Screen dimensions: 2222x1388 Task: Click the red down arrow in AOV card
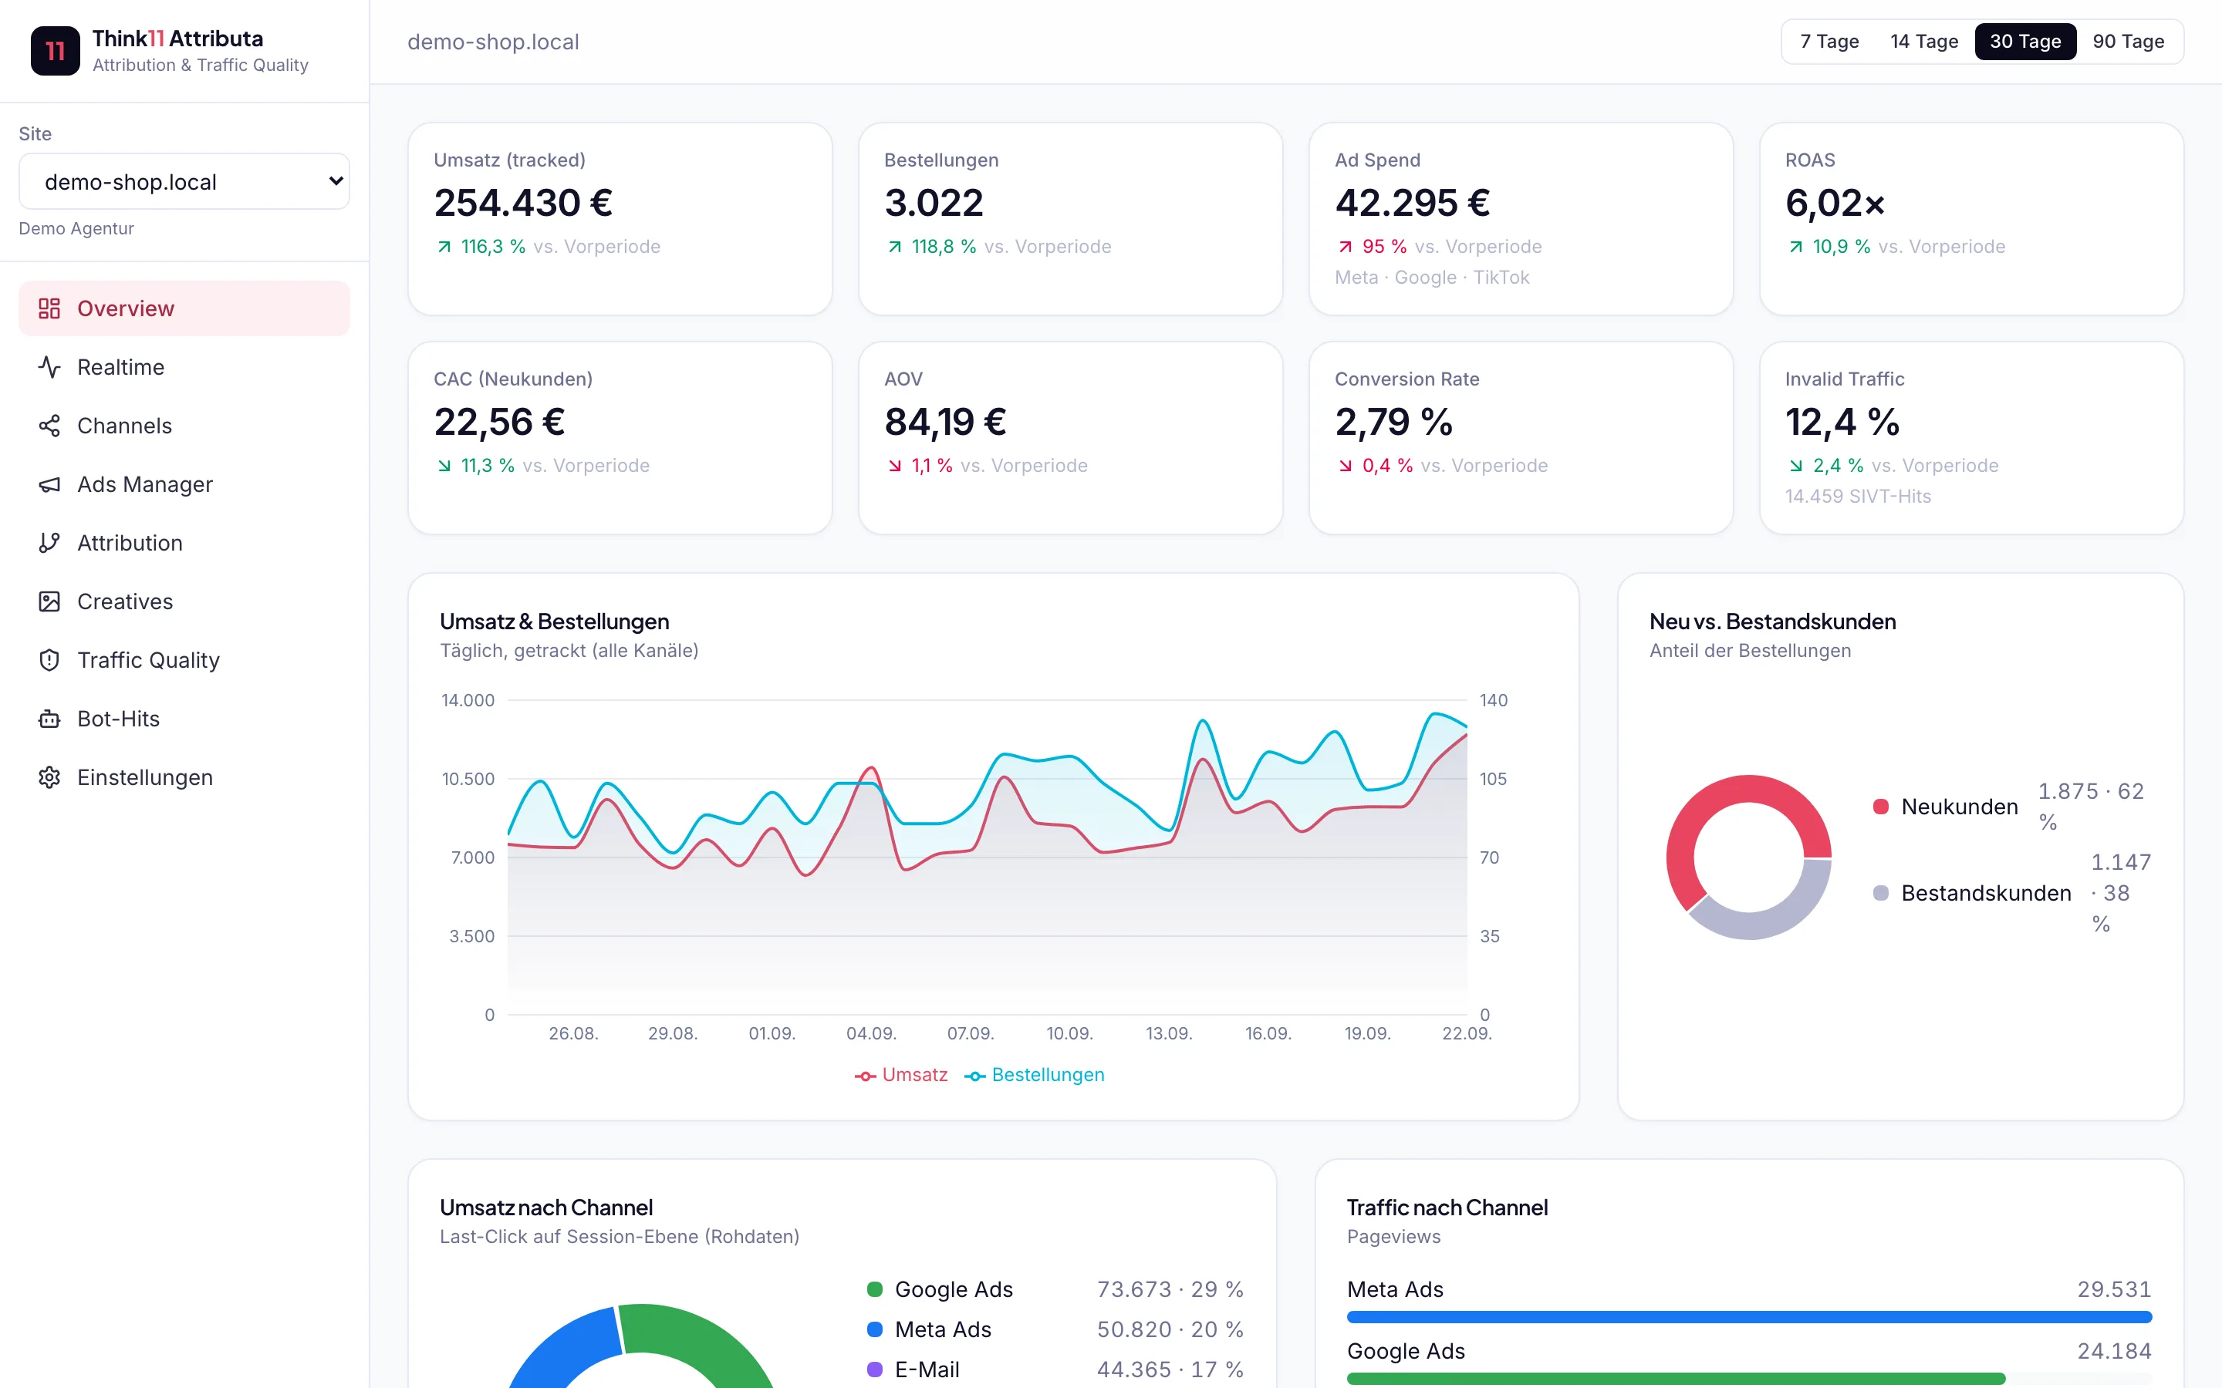coord(894,467)
